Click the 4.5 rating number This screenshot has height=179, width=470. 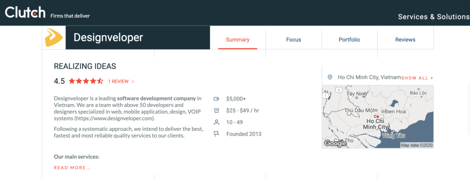59,81
